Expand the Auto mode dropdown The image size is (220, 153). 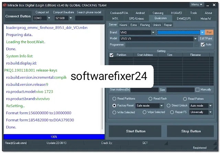coord(210,106)
